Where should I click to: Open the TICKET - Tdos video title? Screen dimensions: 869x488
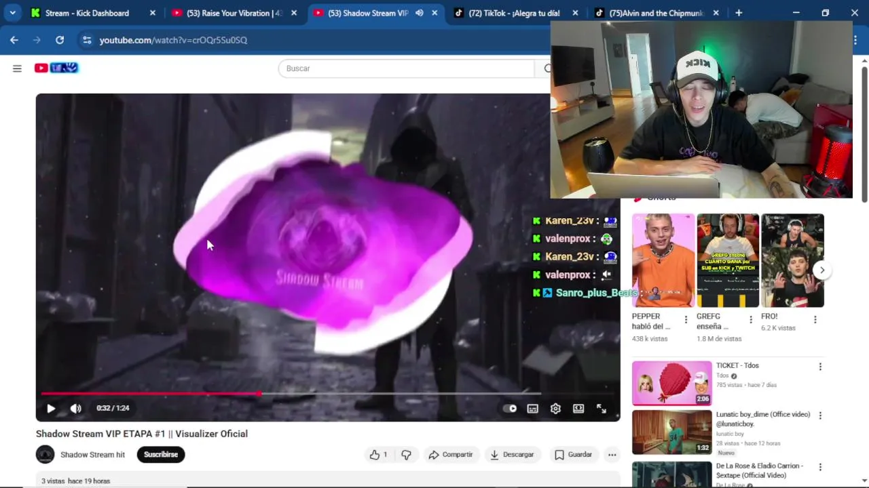(x=737, y=365)
